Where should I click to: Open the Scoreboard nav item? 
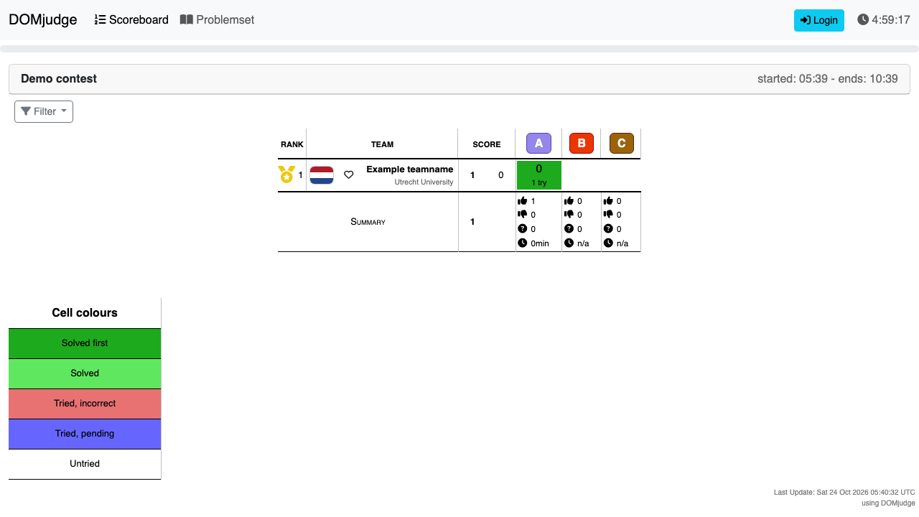point(131,20)
